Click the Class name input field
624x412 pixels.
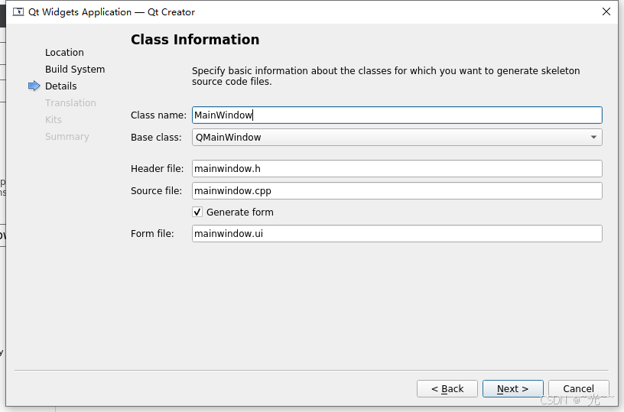397,115
